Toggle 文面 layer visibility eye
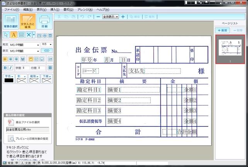 click(34, 163)
